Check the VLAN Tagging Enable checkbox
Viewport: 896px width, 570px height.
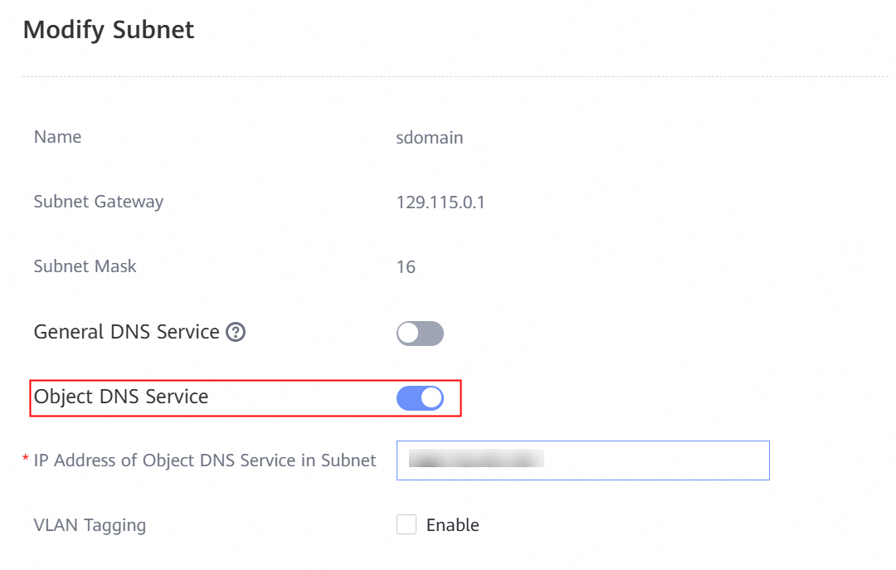pyautogui.click(x=407, y=524)
